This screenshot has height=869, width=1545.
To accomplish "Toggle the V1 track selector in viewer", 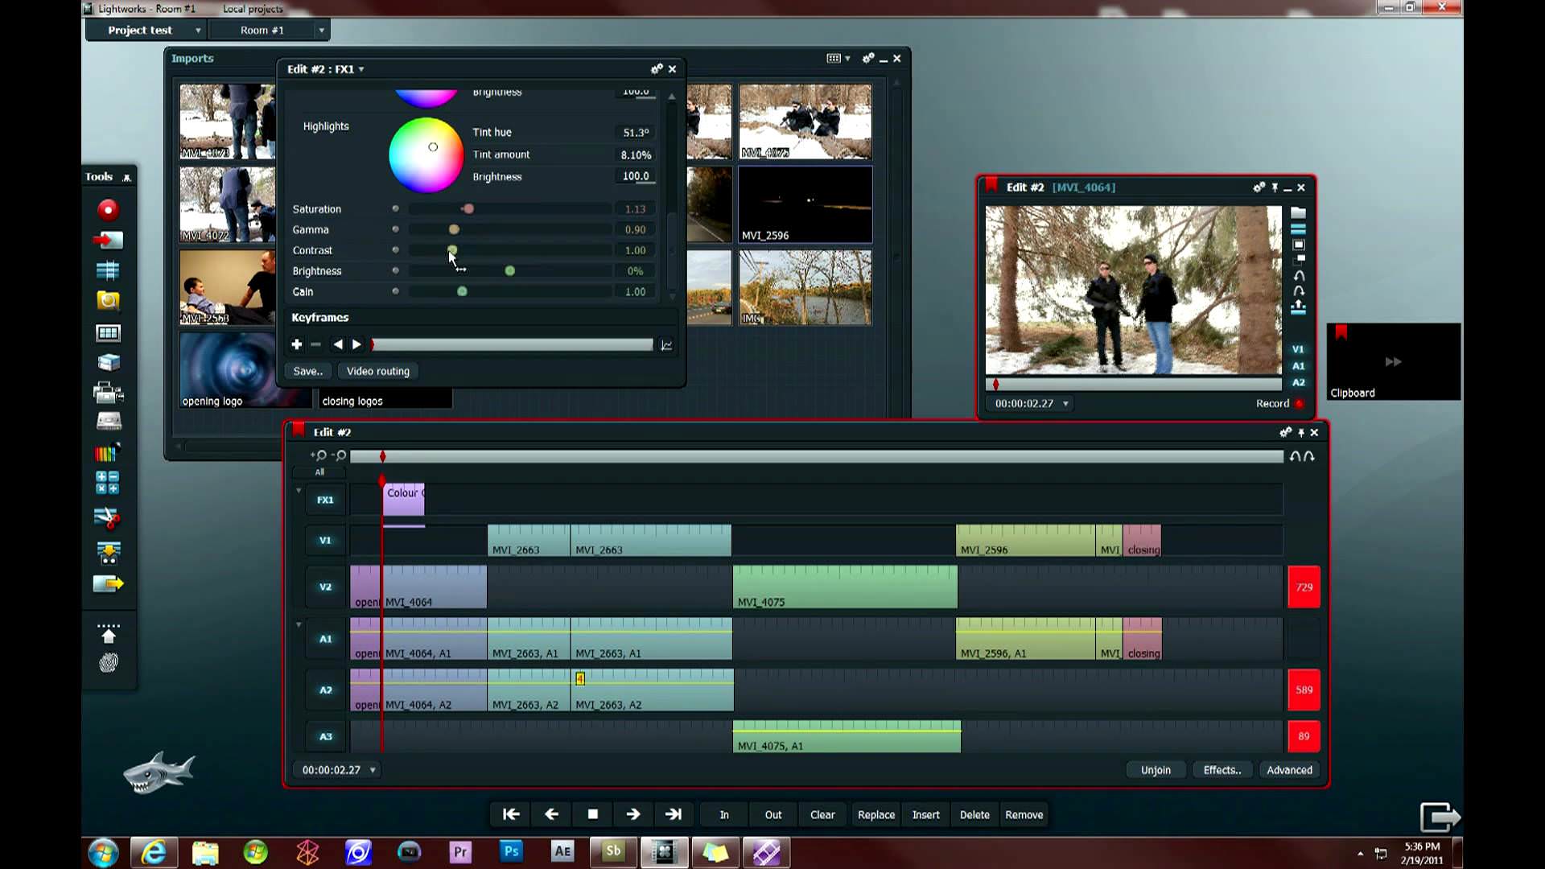I will pos(1298,349).
